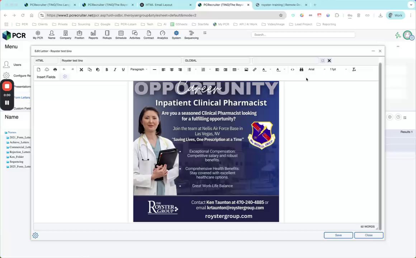
Task: Open the 11pt font size dropdown
Action: pyautogui.click(x=338, y=70)
